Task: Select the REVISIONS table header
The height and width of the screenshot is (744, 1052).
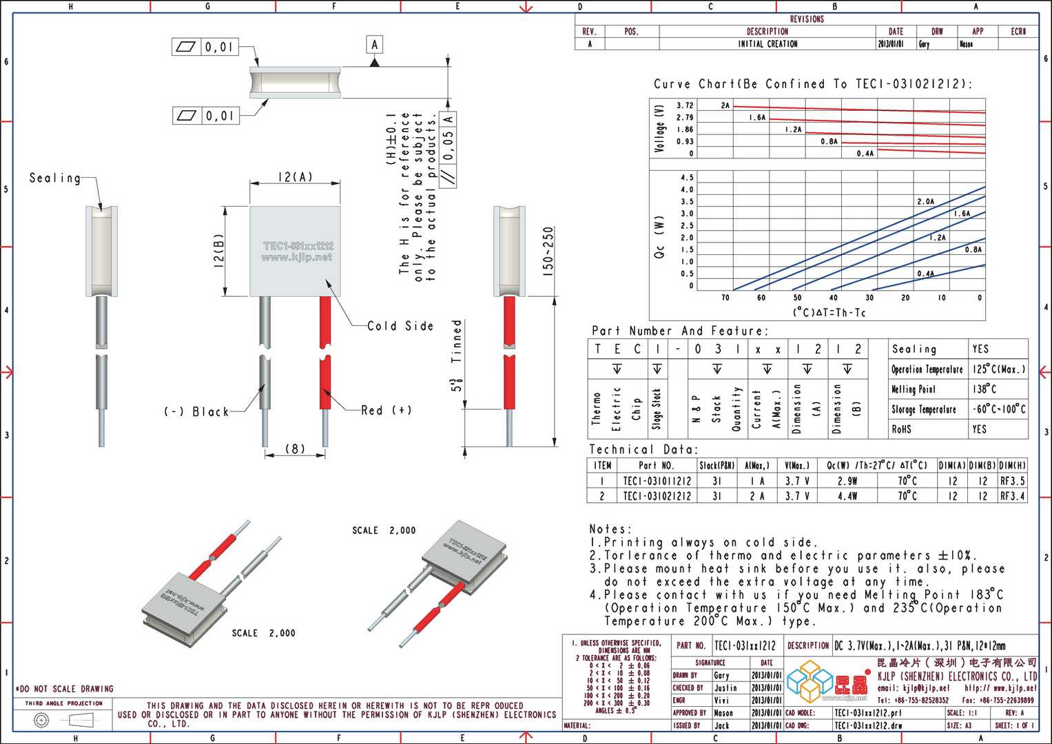Action: point(807,19)
